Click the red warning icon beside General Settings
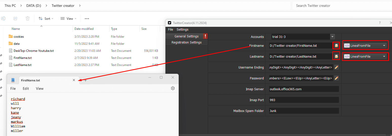Image resolution: width=392 pixels, height=136 pixels. tap(206, 36)
